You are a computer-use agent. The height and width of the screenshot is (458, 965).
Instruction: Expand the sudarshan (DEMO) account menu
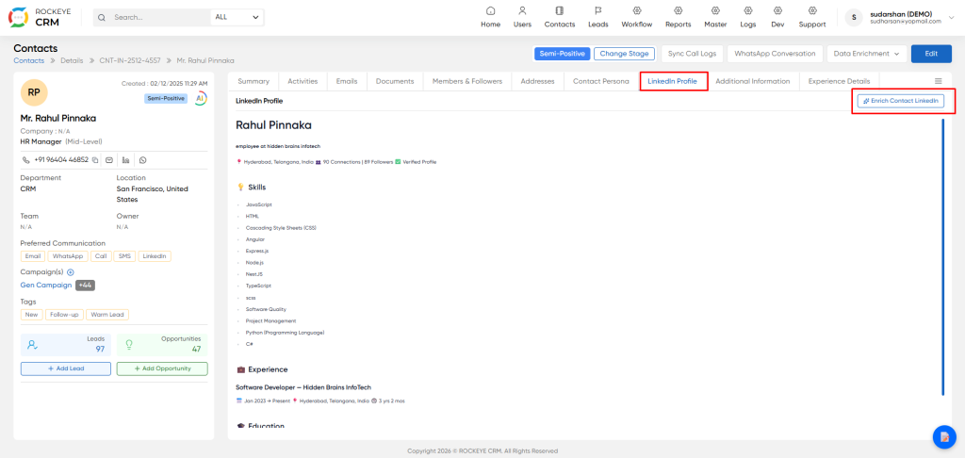[953, 17]
